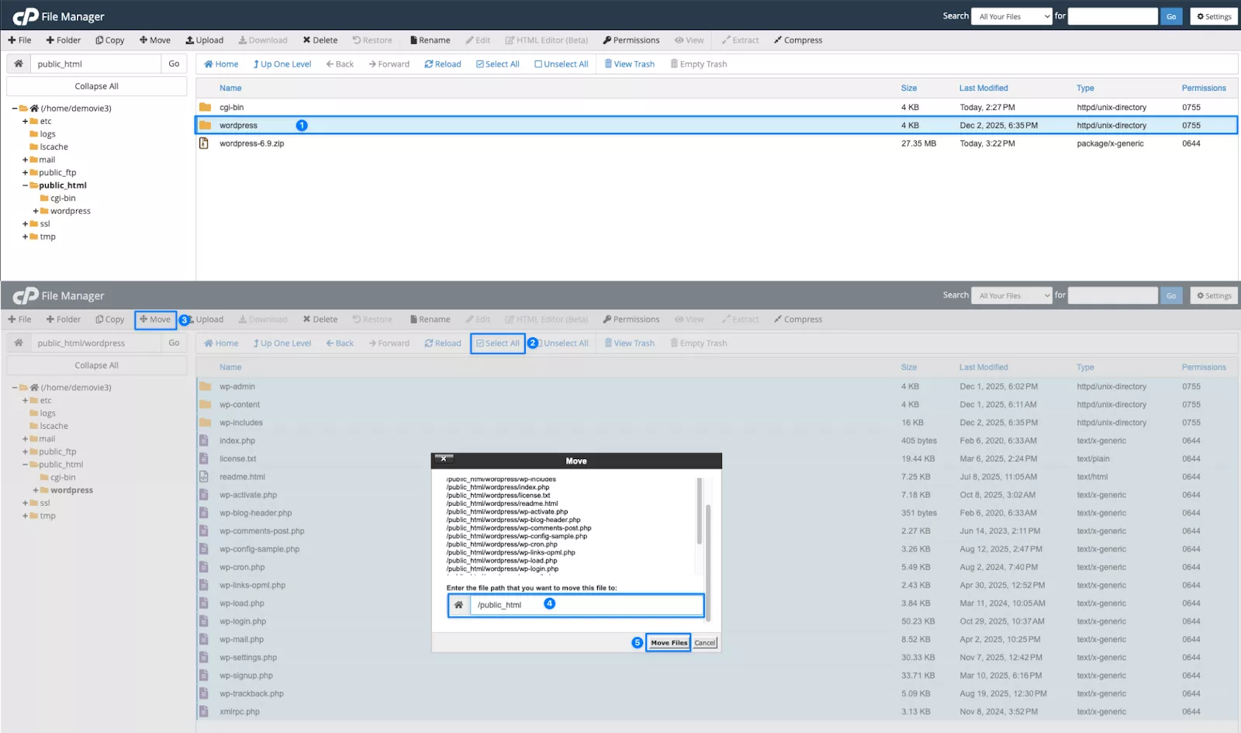Click the Compress toolbar icon in top File Manager
1241x733 pixels.
coord(778,40)
